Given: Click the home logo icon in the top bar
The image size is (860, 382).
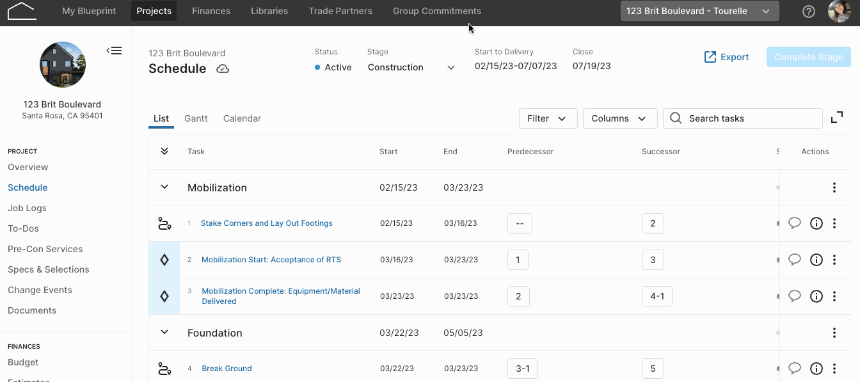Looking at the screenshot, I should point(22,11).
